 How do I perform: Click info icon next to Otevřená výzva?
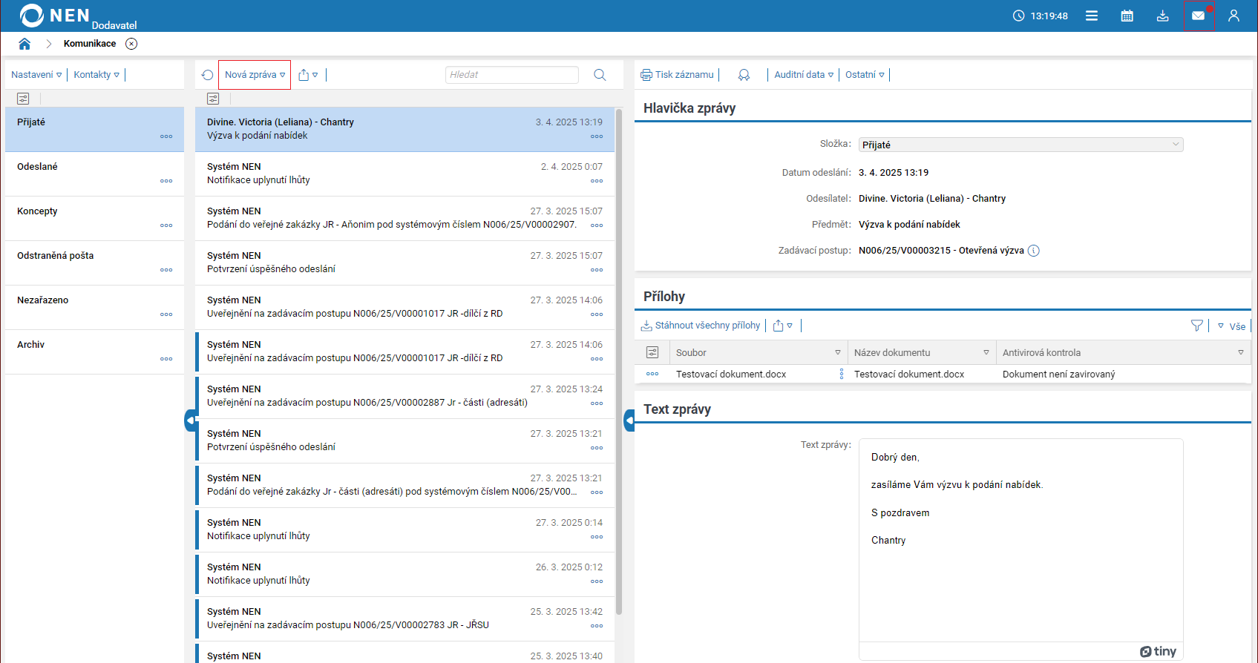coord(1034,251)
